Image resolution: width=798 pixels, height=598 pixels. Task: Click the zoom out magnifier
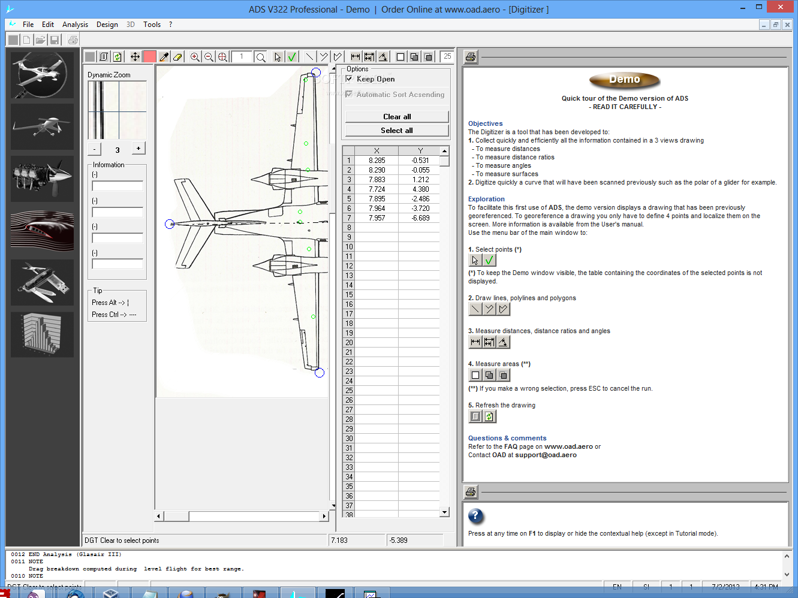(x=209, y=57)
